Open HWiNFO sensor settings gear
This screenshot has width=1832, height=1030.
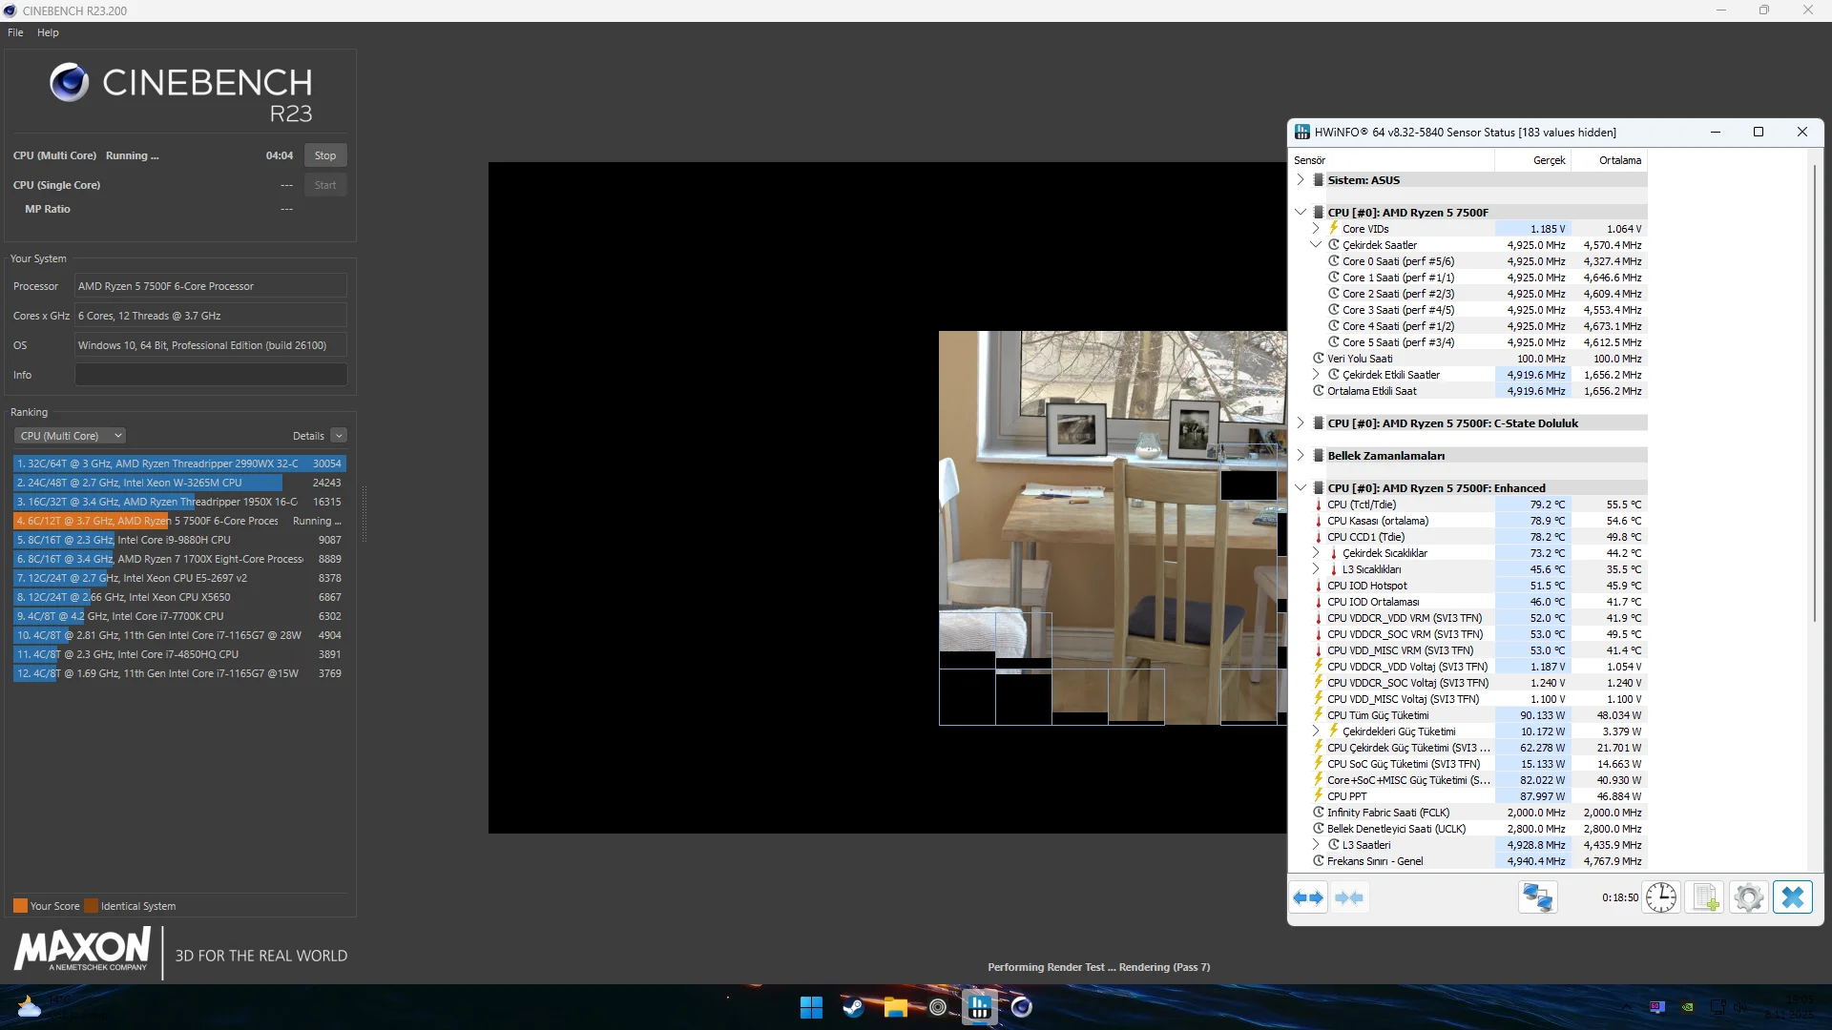[1748, 897]
